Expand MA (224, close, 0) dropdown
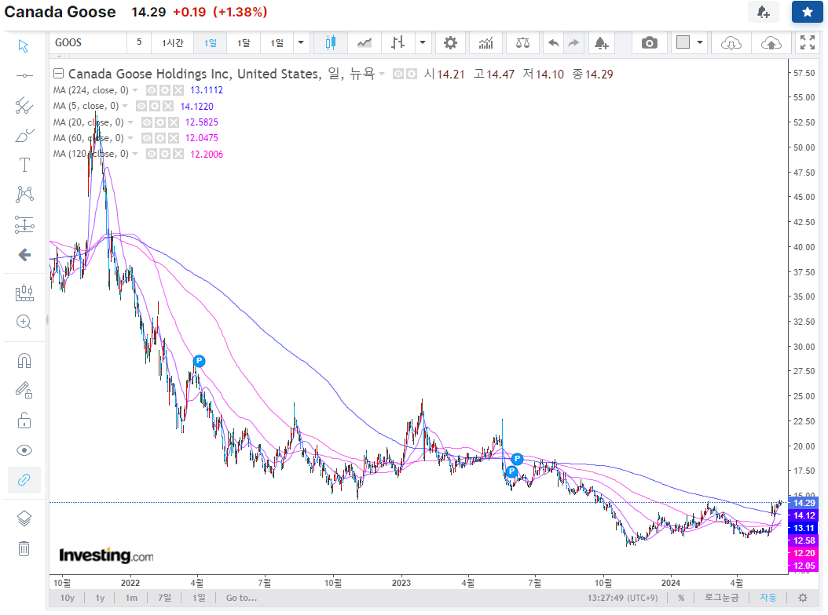 pyautogui.click(x=135, y=90)
